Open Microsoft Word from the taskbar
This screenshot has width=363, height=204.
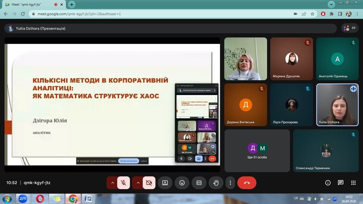coord(88,199)
